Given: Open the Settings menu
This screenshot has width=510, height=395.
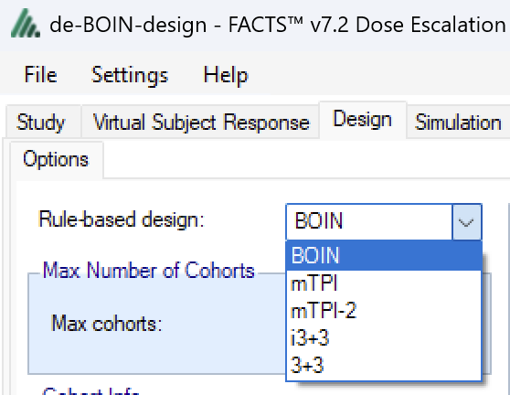Looking at the screenshot, I should [x=130, y=75].
